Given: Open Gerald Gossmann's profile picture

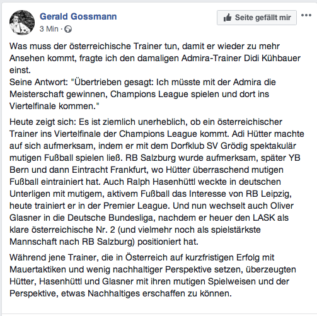Looking at the screenshot, I should pos(22,23).
